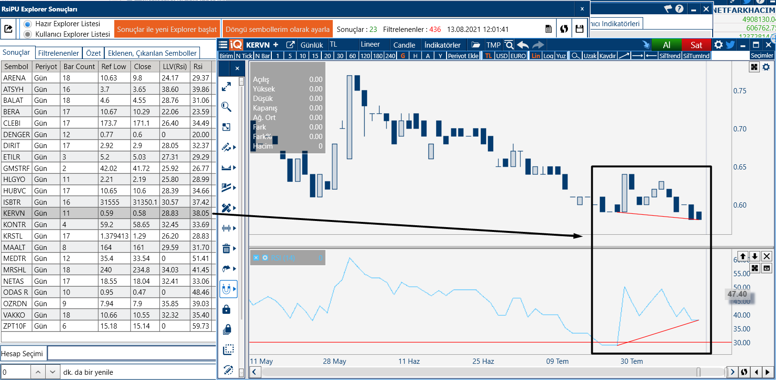
Task: Click Döngü sembollerim olarak ayarla button
Action: coord(277,29)
